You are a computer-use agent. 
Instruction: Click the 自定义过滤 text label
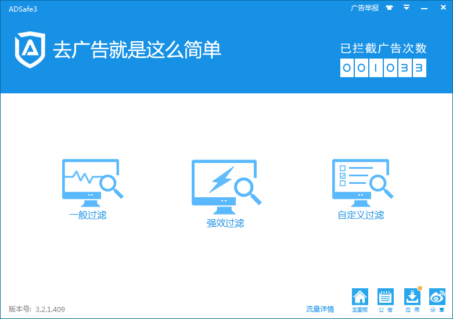click(x=361, y=215)
